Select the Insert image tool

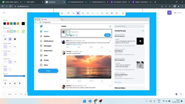coord(112,13)
